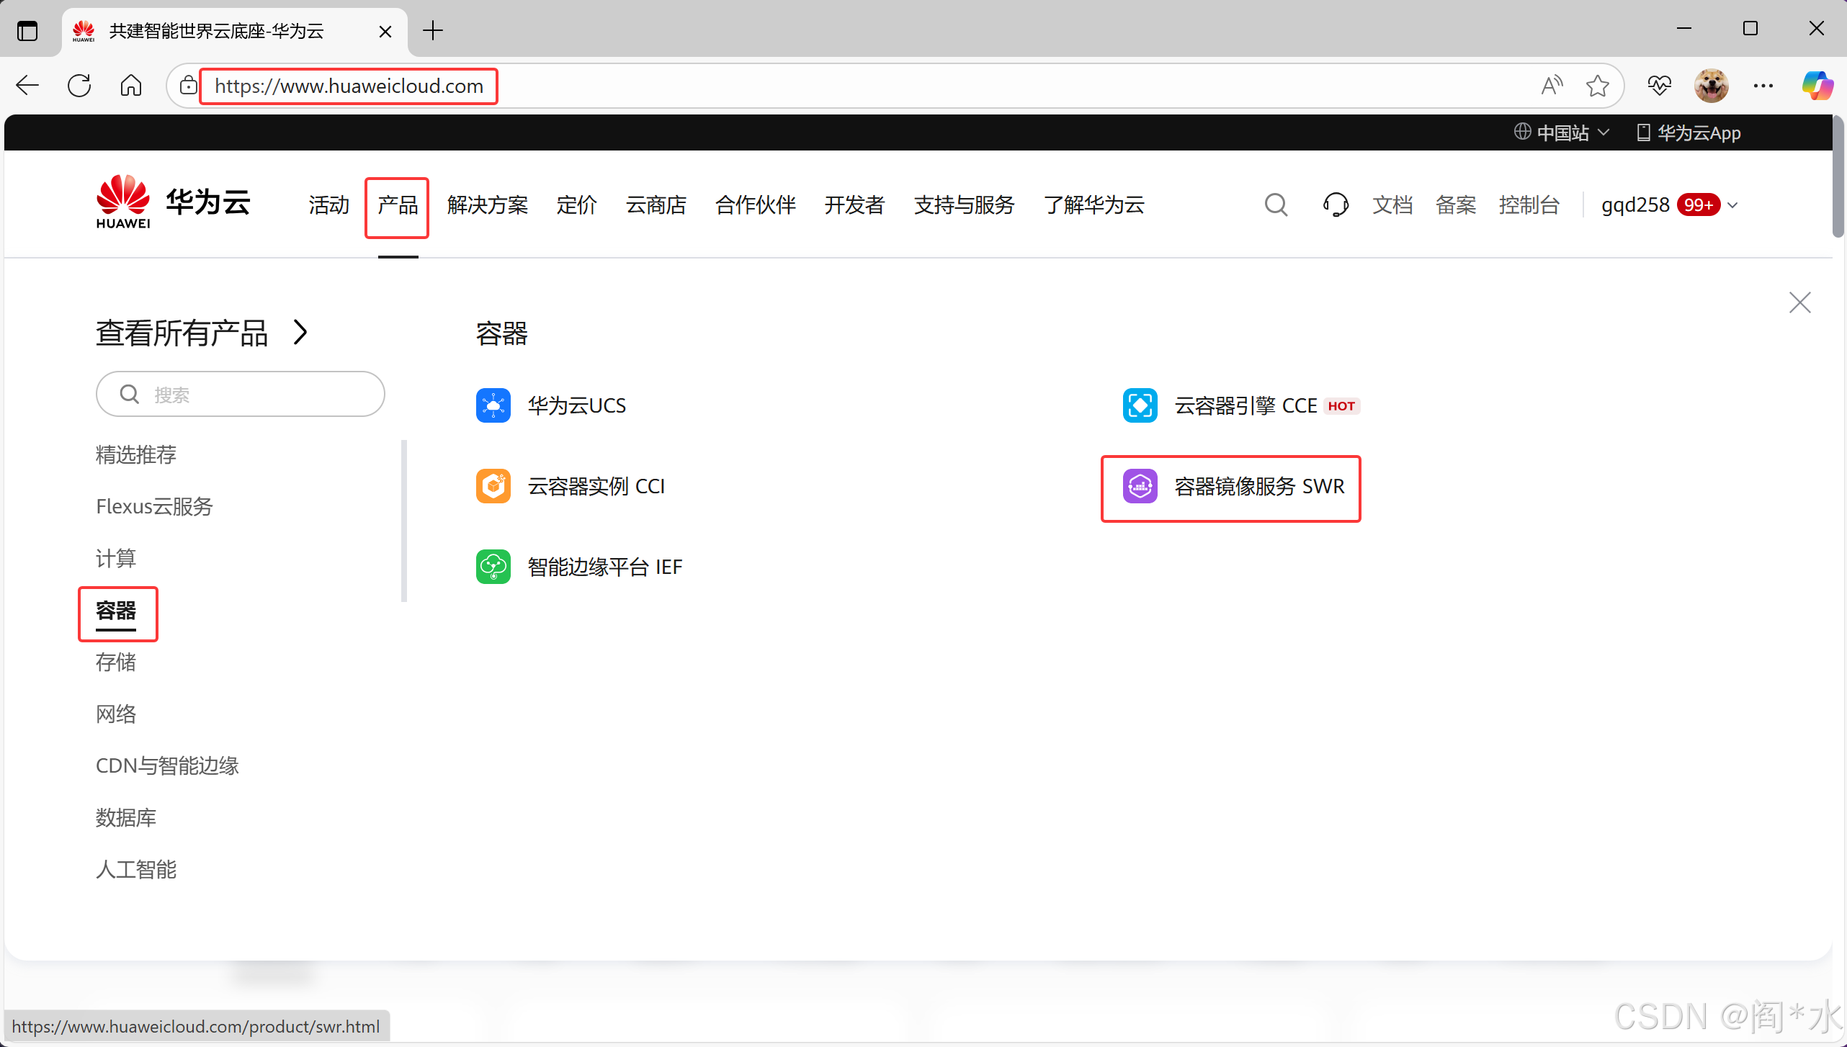1847x1047 pixels.
Task: Choose 数据库 in product categories
Action: pyautogui.click(x=126, y=817)
